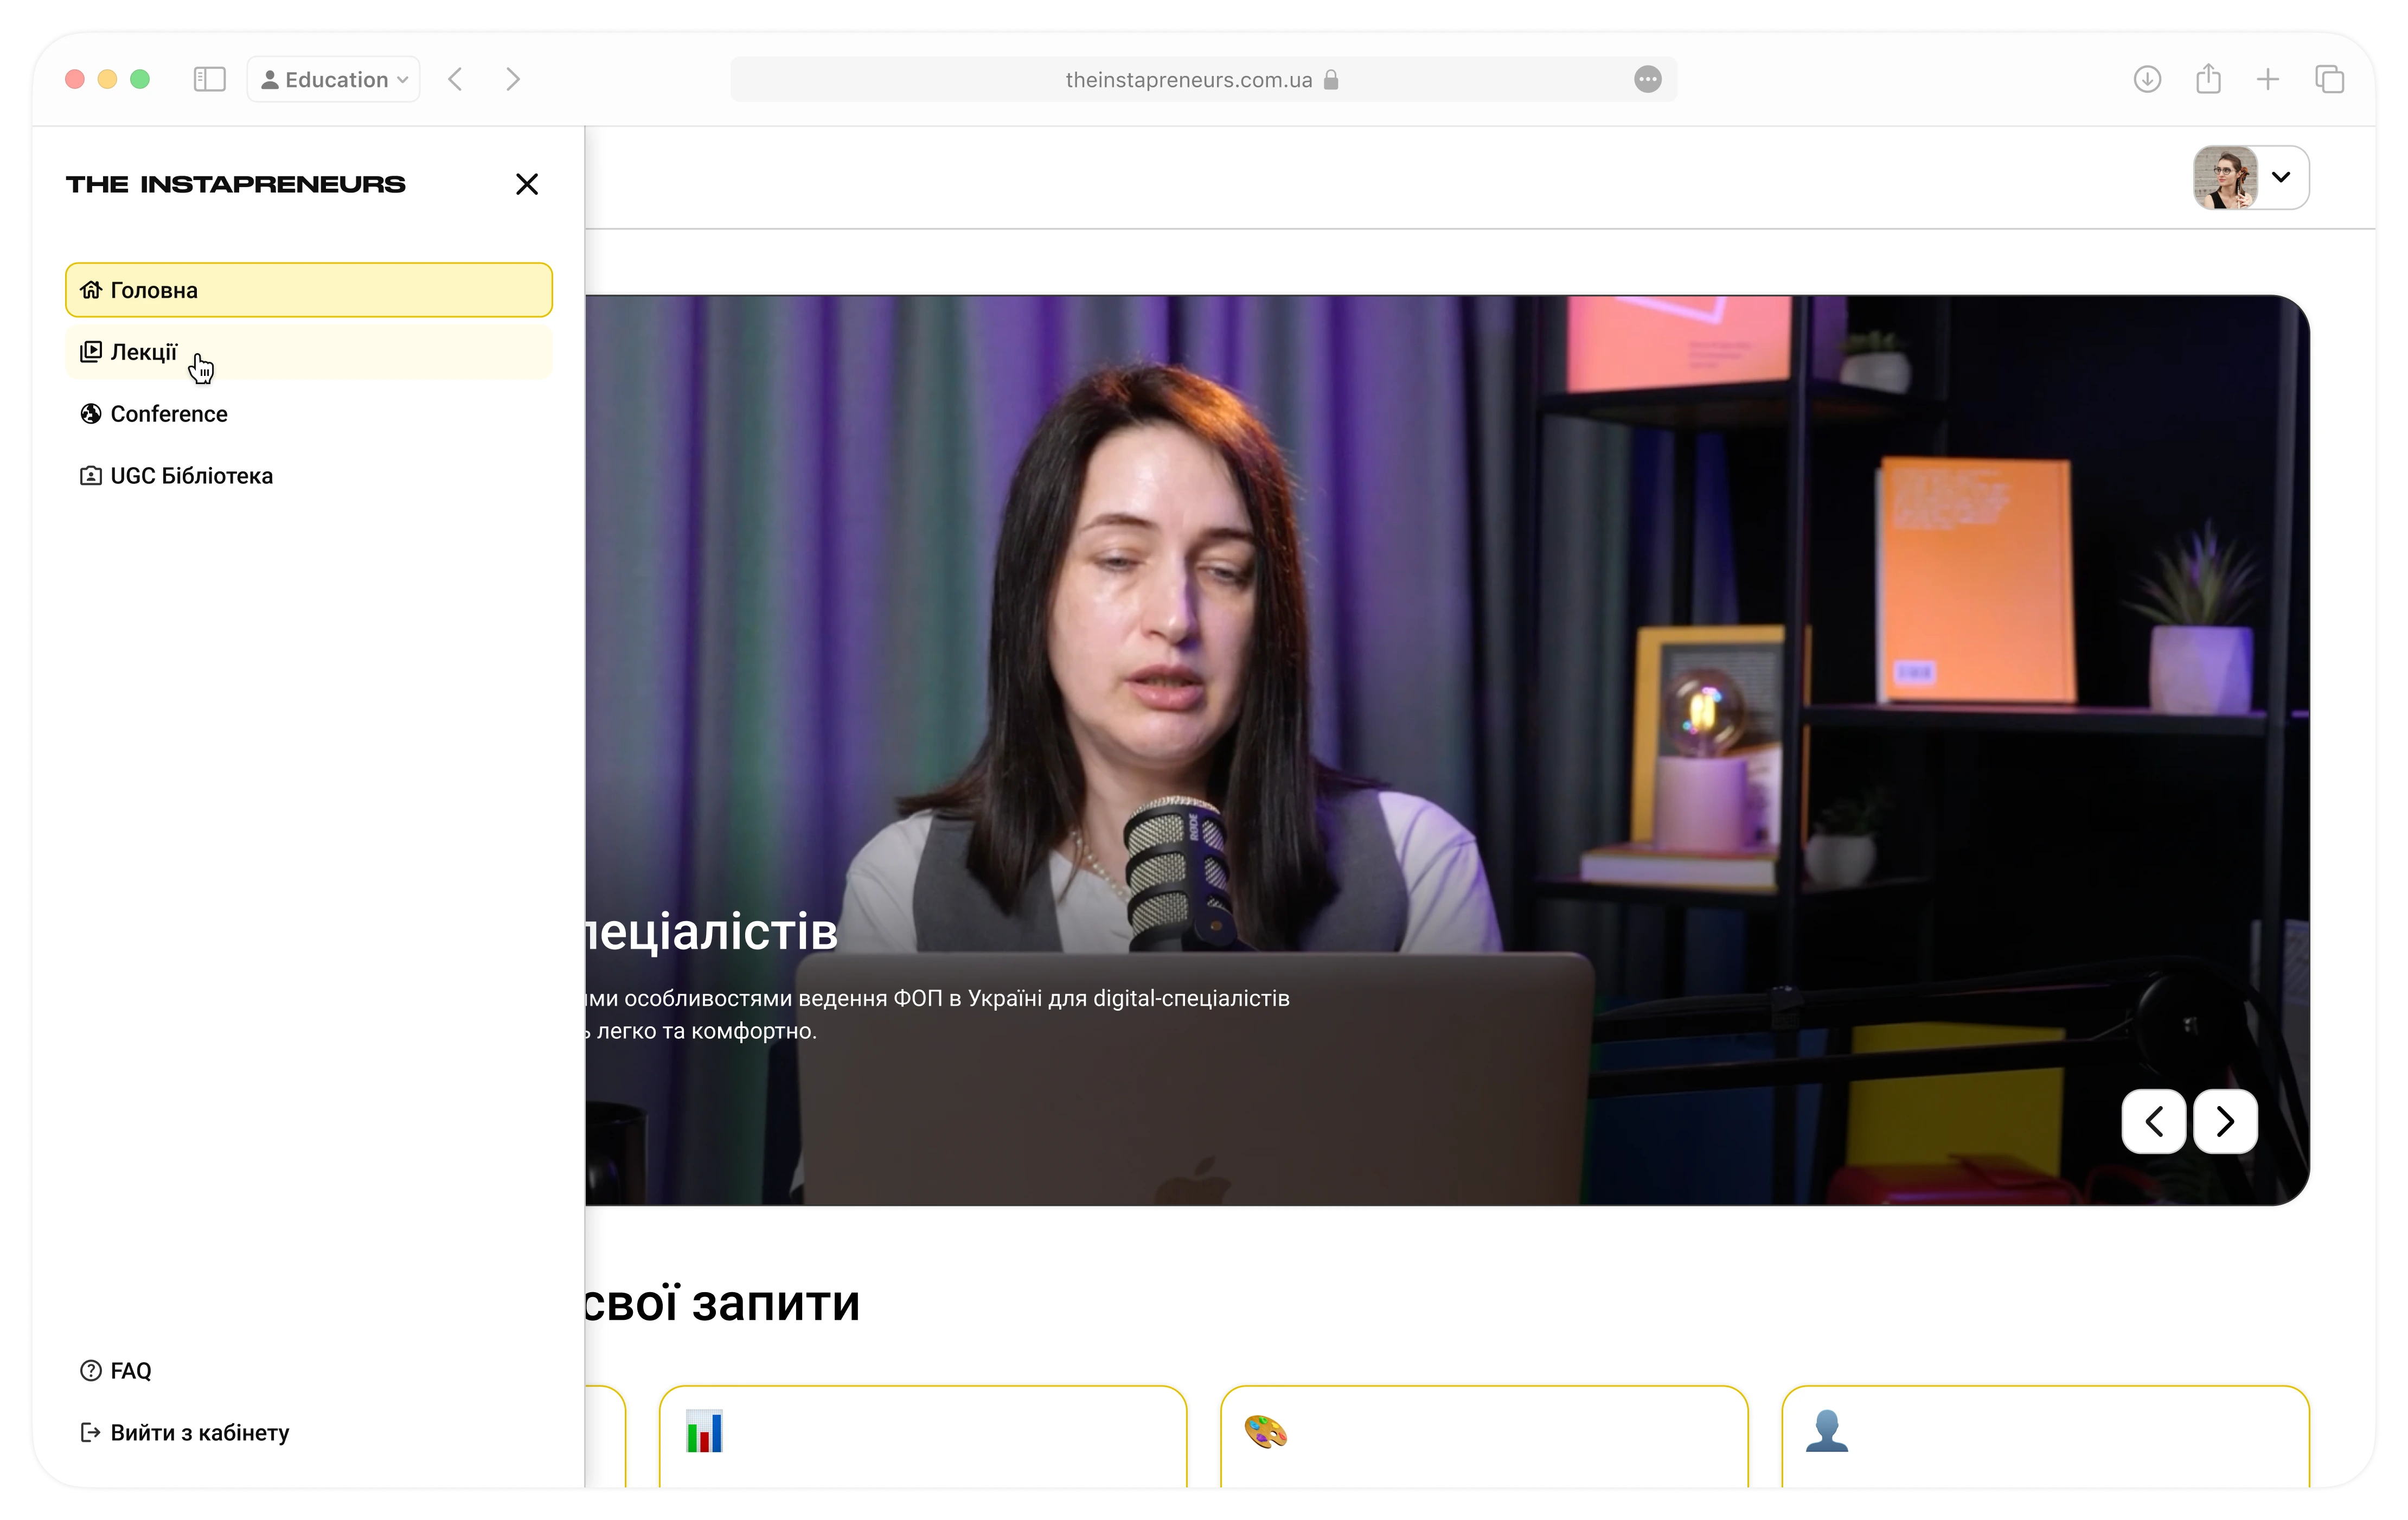2408x1520 pixels.
Task: Advance to the next carousel slide
Action: coord(2225,1121)
